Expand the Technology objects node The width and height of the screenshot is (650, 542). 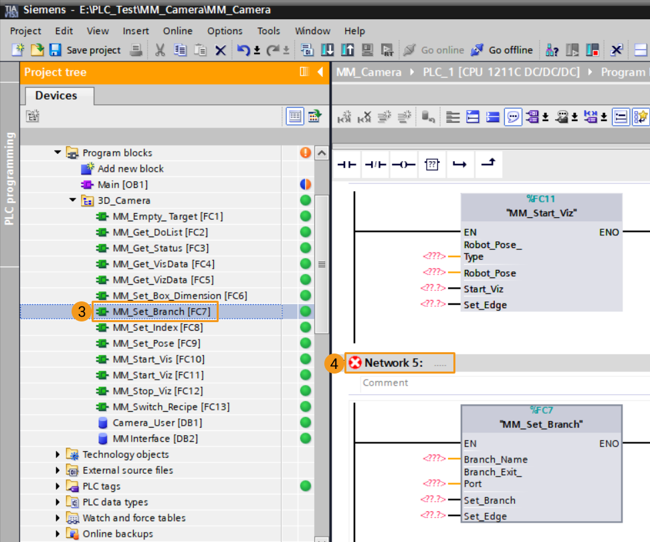click(x=58, y=454)
